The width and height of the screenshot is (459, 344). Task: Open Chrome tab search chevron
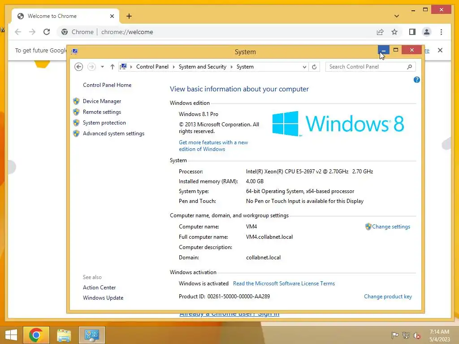pos(397,16)
